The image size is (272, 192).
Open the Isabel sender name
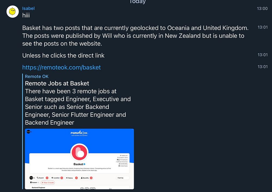point(28,8)
